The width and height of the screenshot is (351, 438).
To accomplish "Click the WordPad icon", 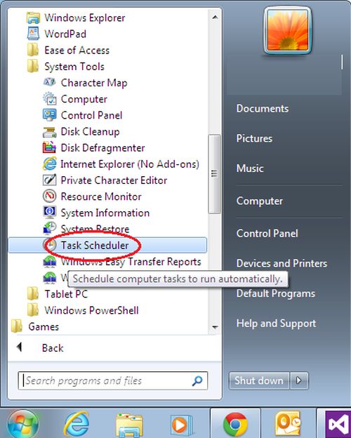I will pyautogui.click(x=33, y=34).
